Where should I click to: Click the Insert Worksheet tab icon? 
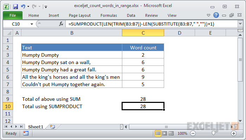[52, 126]
